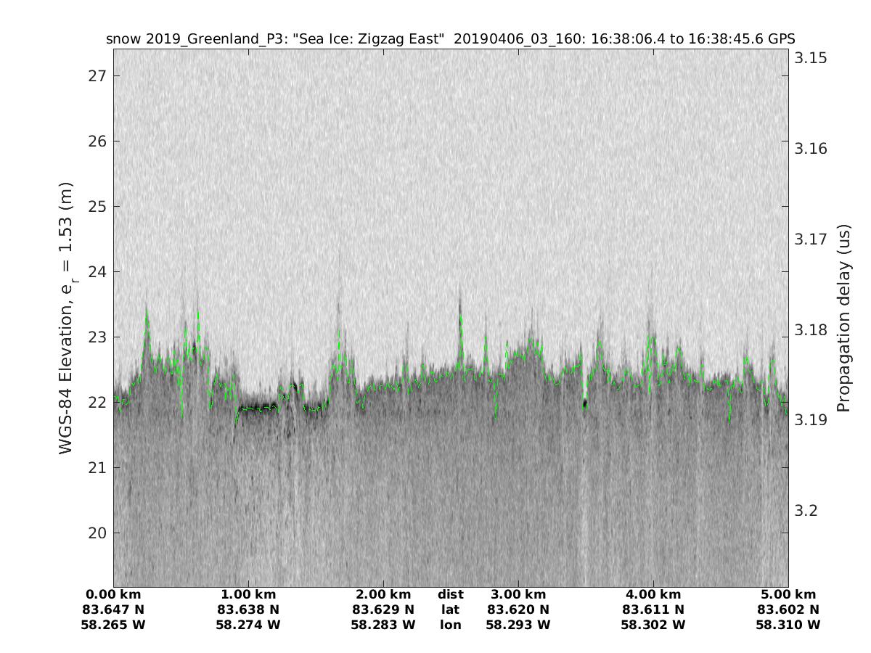The height and width of the screenshot is (653, 871).
Task: Click the 3.2 propagation delay tick label
Action: [806, 510]
